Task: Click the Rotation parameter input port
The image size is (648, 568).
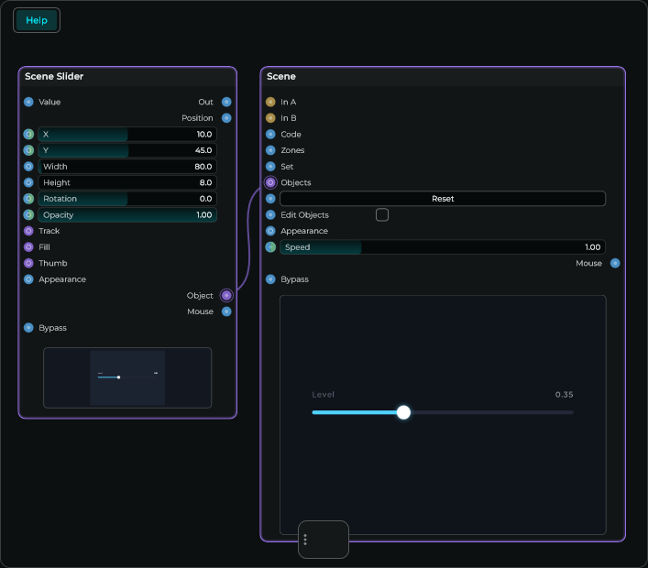Action: [28, 199]
